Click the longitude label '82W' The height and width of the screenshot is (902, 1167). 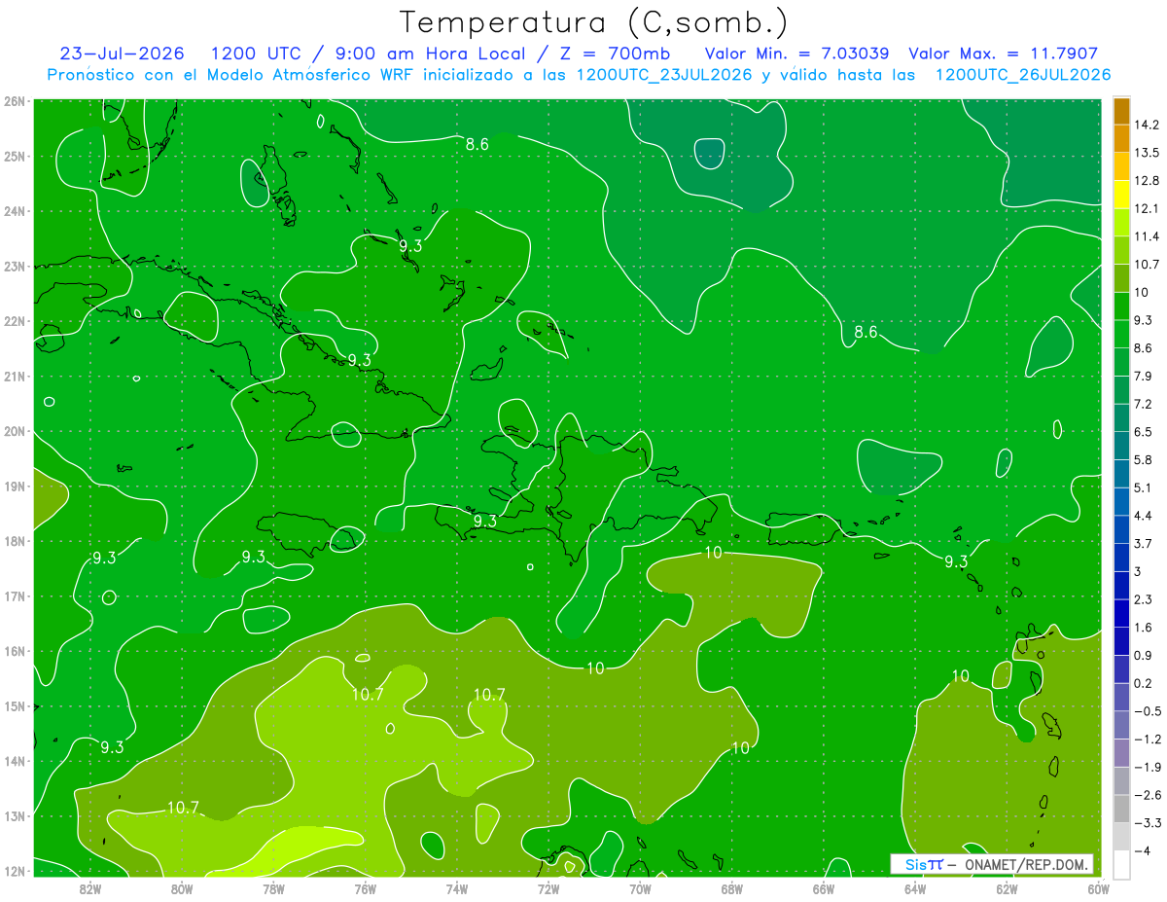click(90, 888)
